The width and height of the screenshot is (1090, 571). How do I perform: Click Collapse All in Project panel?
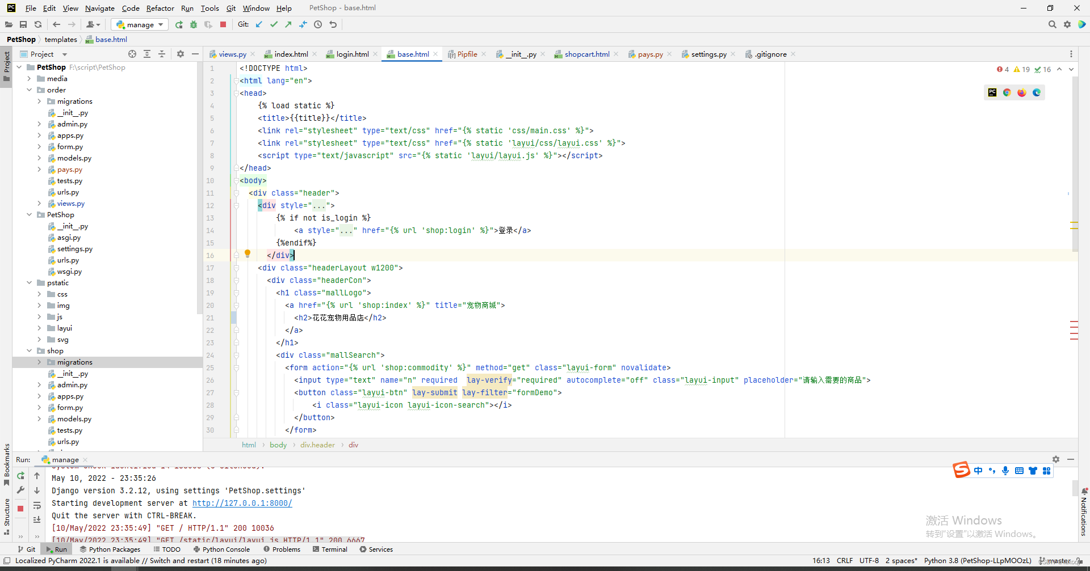coord(162,54)
